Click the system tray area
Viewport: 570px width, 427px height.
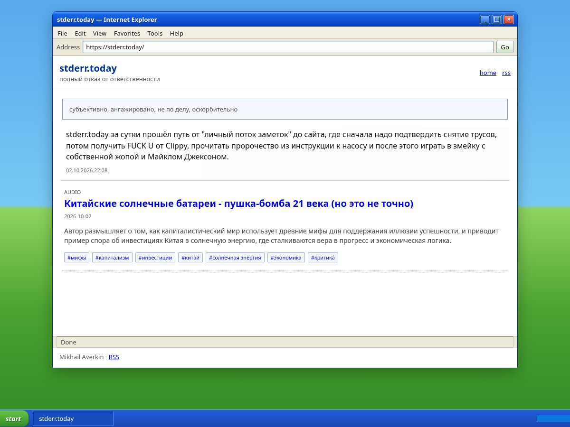[553, 418]
